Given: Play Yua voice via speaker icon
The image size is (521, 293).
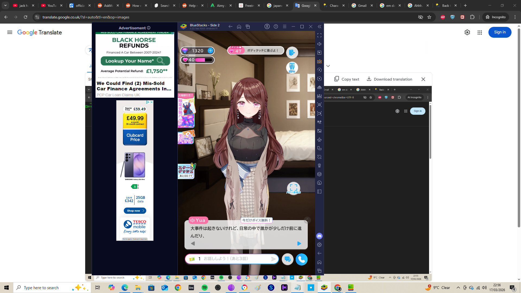Looking at the screenshot, I should pos(192,220).
